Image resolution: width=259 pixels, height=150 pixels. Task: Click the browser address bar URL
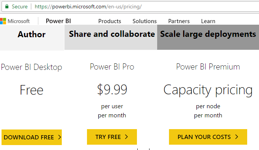coord(88,6)
